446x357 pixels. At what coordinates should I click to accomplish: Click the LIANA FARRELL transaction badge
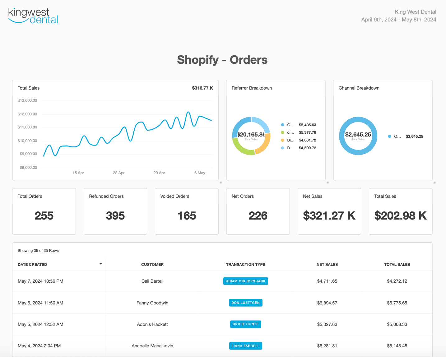tap(245, 345)
